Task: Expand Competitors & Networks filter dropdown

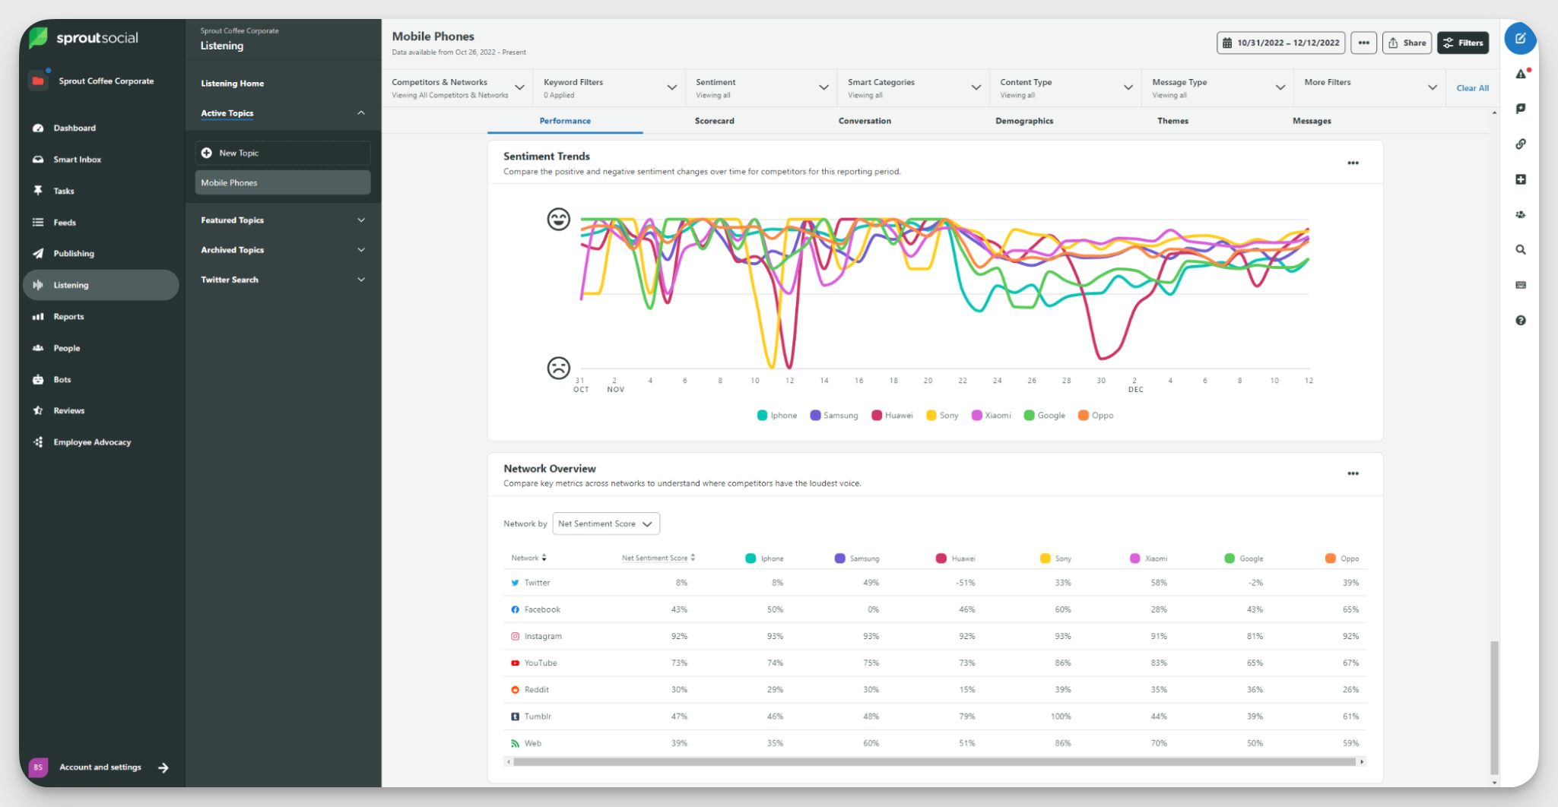Action: [x=458, y=88]
